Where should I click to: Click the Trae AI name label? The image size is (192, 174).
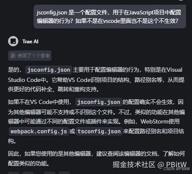(30, 42)
